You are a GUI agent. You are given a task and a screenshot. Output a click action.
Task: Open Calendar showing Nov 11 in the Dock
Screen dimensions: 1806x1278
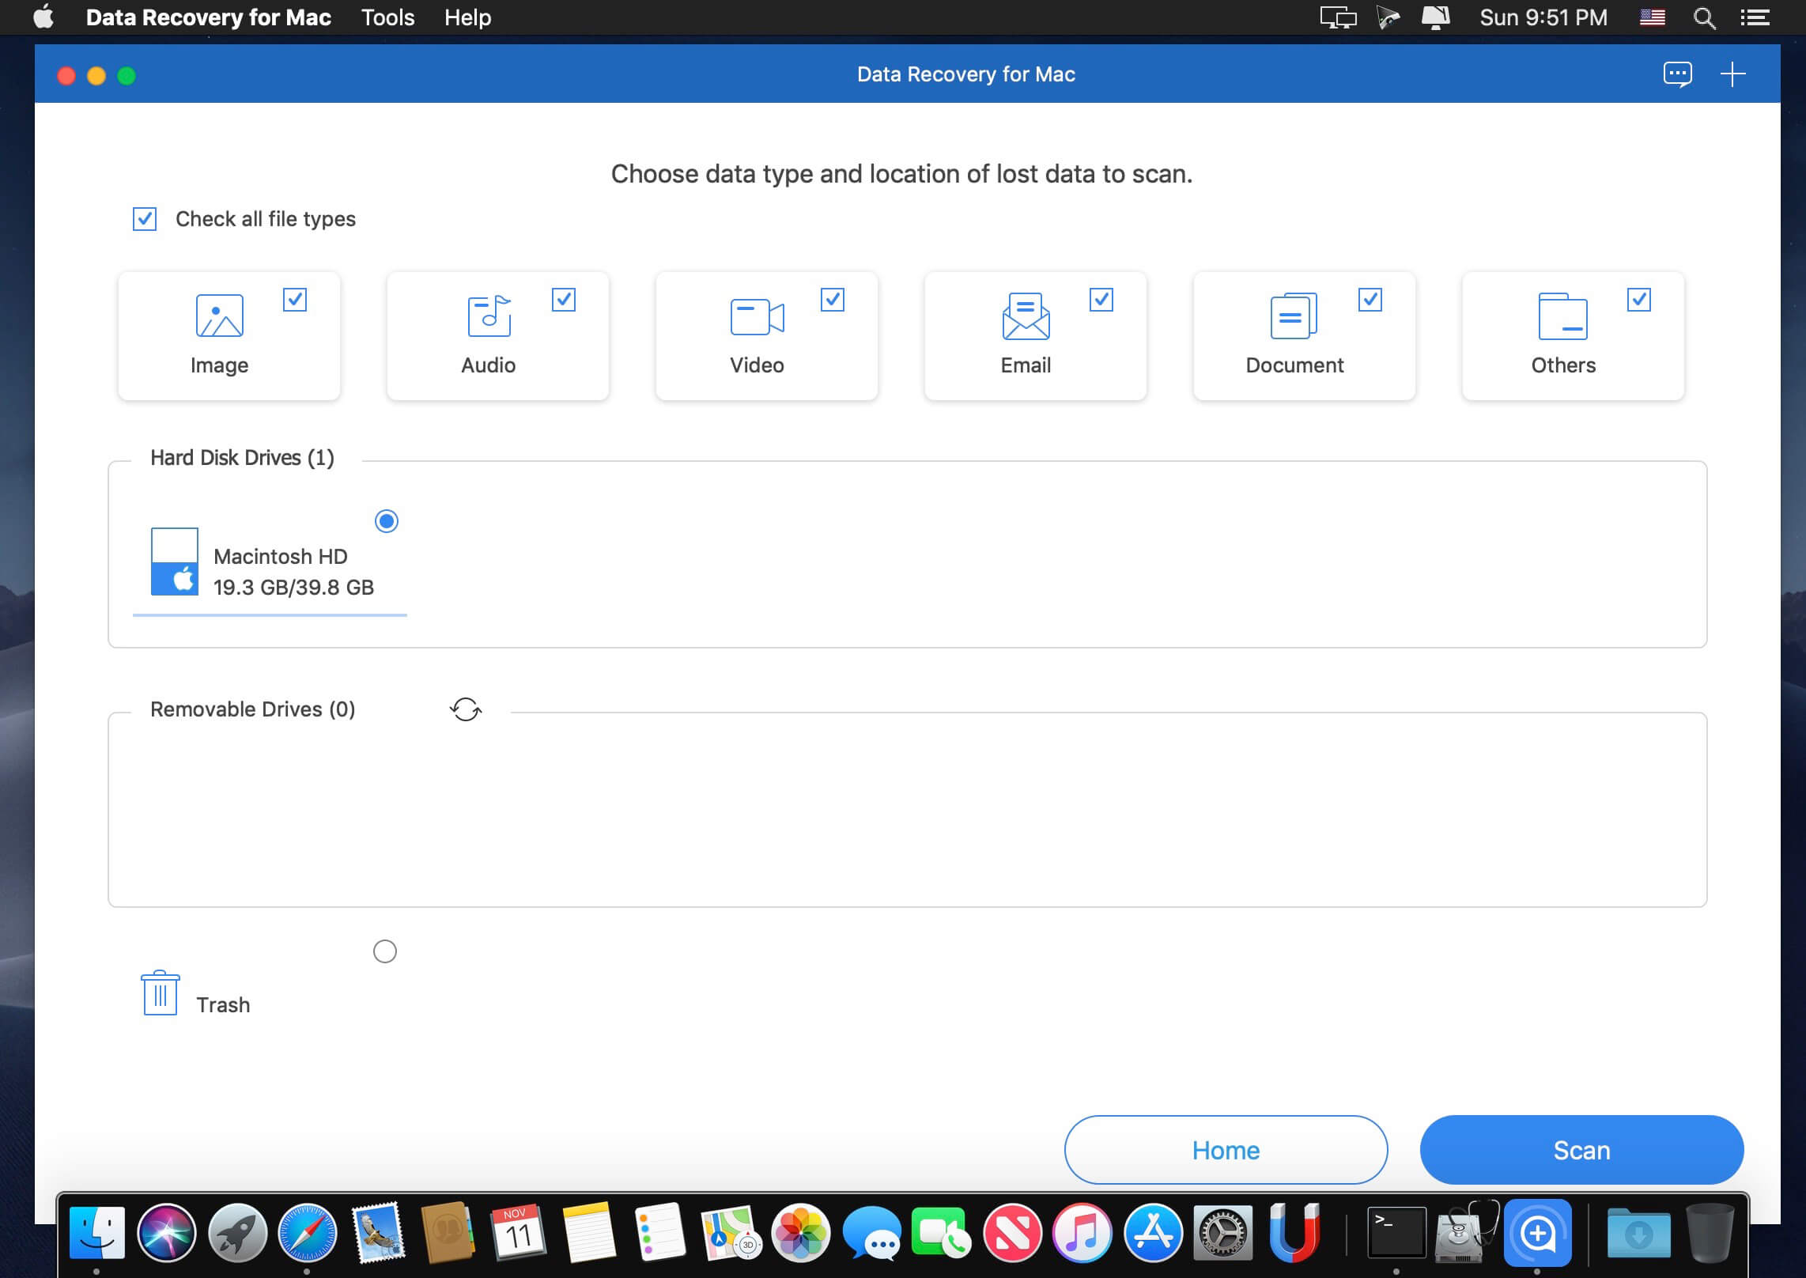click(x=518, y=1232)
